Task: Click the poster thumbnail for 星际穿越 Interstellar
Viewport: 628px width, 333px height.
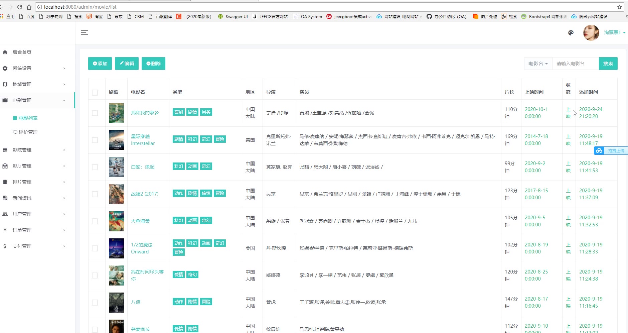Action: tap(116, 140)
